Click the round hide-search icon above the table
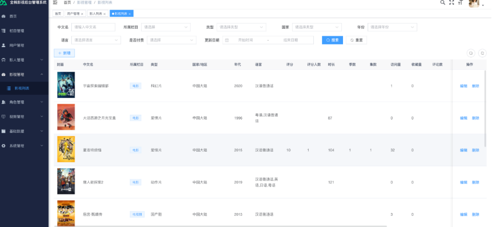Screen dimensions: 496x227 point(471,53)
